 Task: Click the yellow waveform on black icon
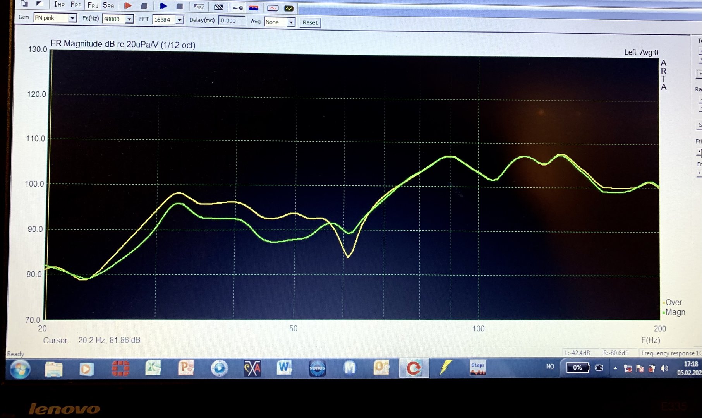[x=288, y=8]
